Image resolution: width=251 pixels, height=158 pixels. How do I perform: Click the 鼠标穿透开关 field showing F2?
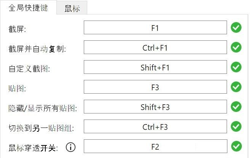point(155,147)
